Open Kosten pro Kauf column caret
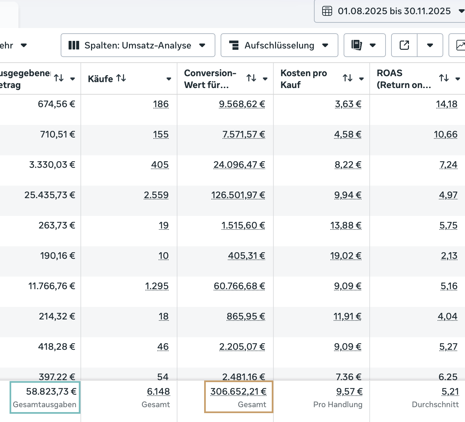Viewport: 465px width, 422px height. coord(361,79)
